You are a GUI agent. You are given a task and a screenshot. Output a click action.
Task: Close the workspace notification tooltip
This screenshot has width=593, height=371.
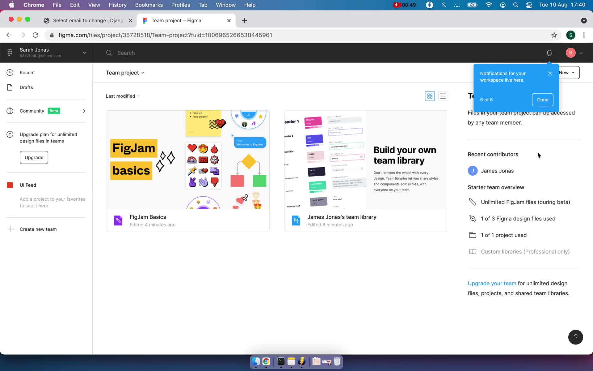(x=550, y=73)
